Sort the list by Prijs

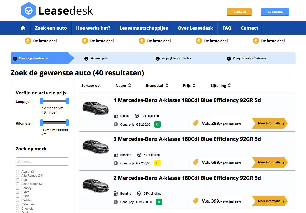tap(189, 85)
